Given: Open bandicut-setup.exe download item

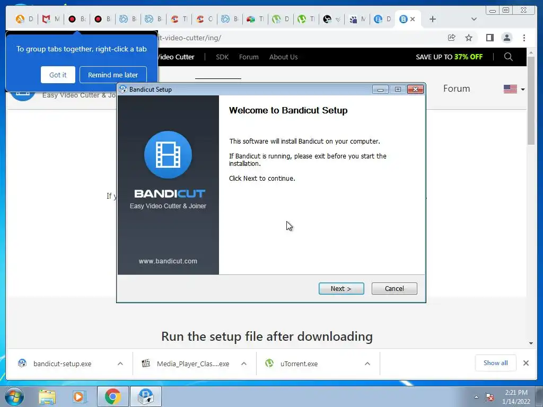Looking at the screenshot, I should 63,364.
